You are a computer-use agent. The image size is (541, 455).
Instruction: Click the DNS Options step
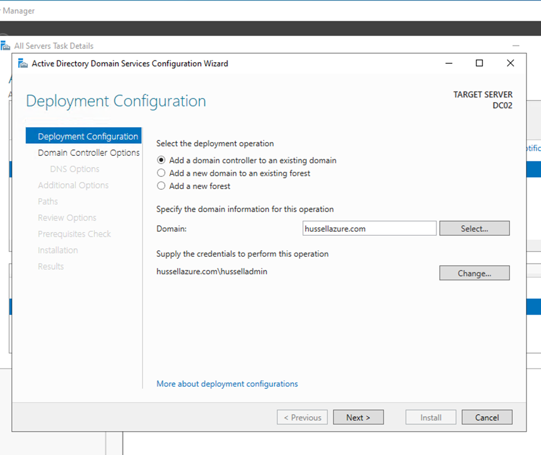pos(74,168)
